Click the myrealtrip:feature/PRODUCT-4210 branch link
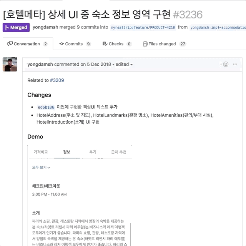This screenshot has height=246, width=246. click(143, 28)
